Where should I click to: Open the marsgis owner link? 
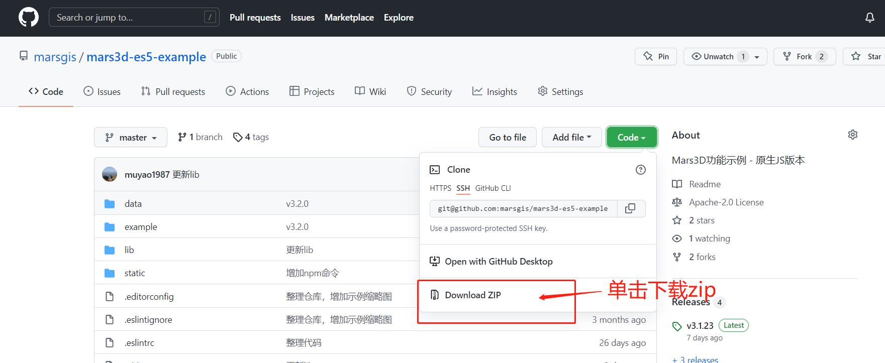coord(55,57)
